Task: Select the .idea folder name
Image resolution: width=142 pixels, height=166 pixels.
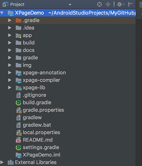Action: (29, 28)
